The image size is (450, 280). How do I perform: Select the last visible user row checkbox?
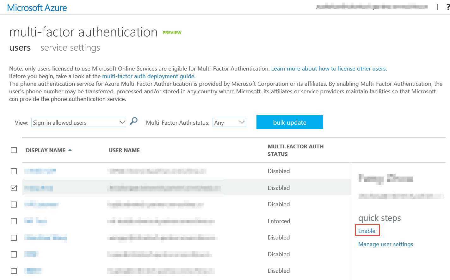click(x=14, y=271)
